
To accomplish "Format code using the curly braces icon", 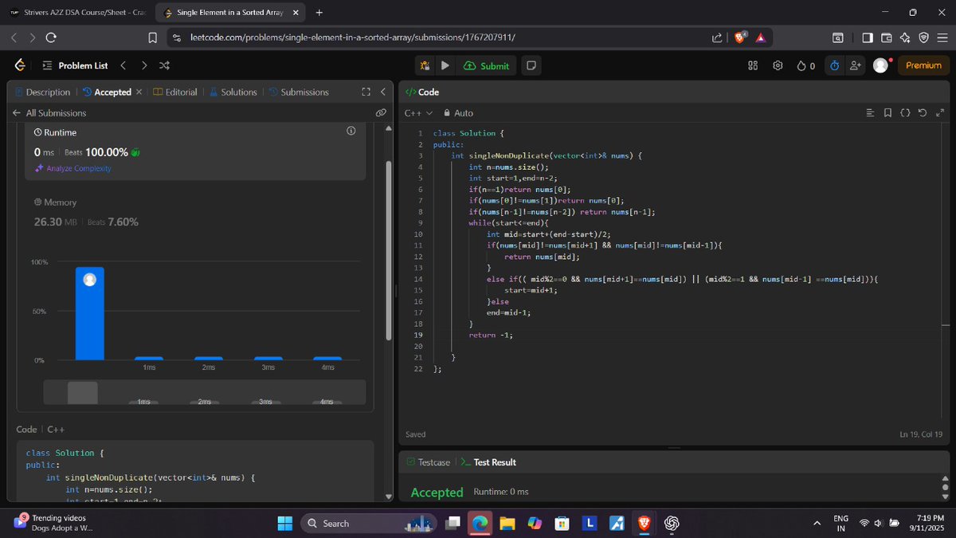I will click(906, 112).
